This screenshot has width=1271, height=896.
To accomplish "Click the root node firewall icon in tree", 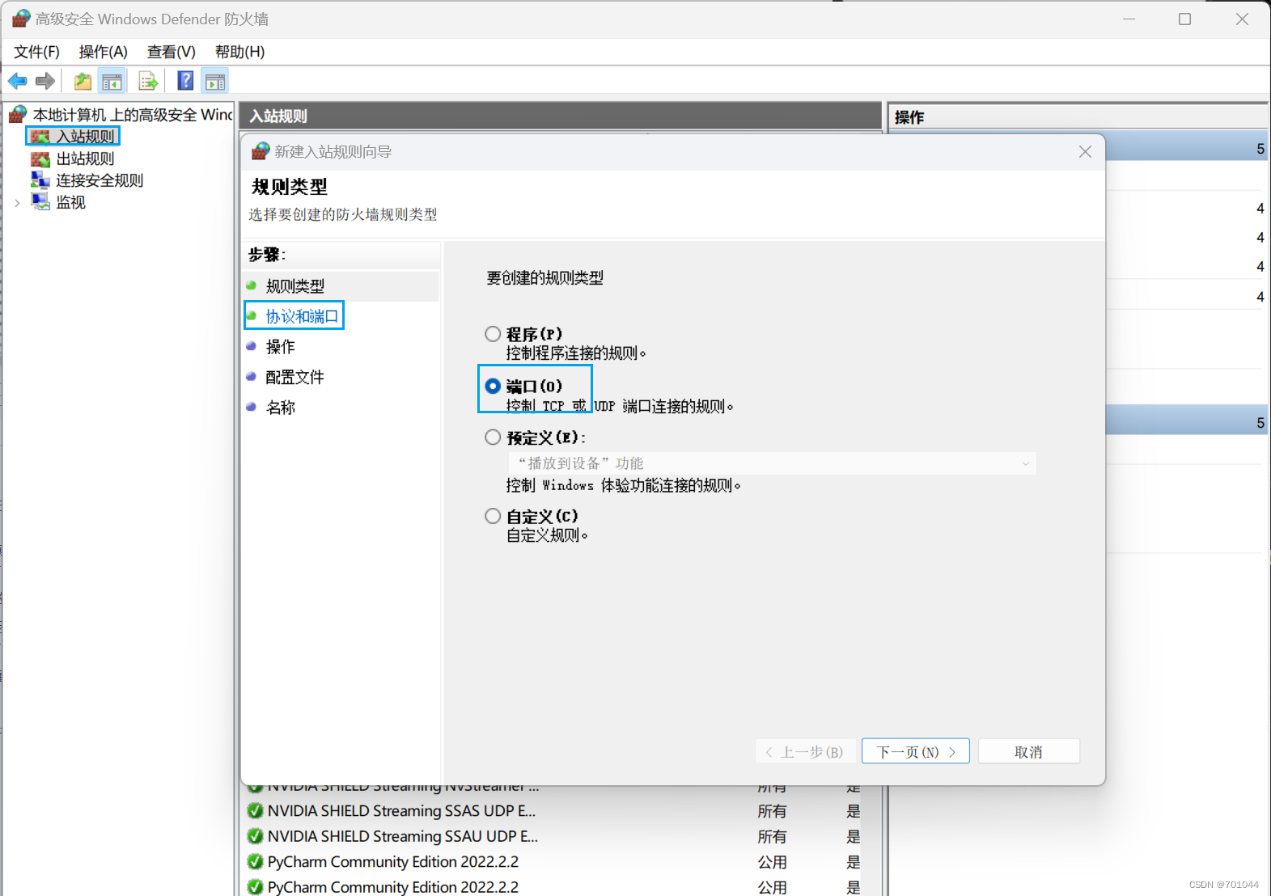I will [x=18, y=115].
